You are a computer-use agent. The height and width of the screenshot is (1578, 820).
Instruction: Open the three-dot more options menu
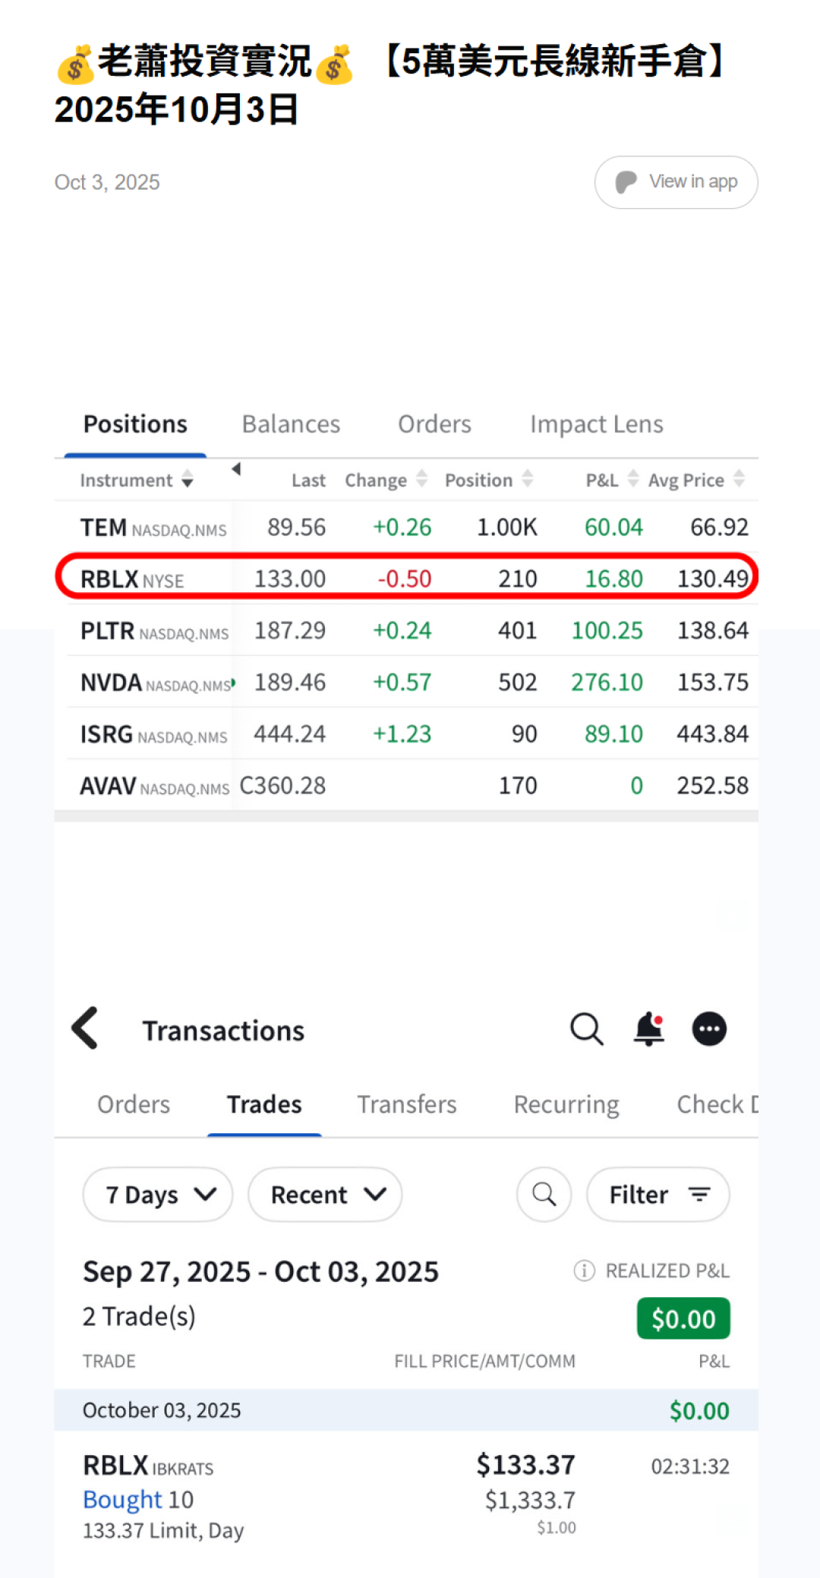[709, 1029]
